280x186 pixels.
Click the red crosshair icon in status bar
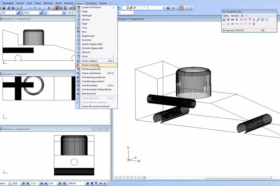click(105, 183)
